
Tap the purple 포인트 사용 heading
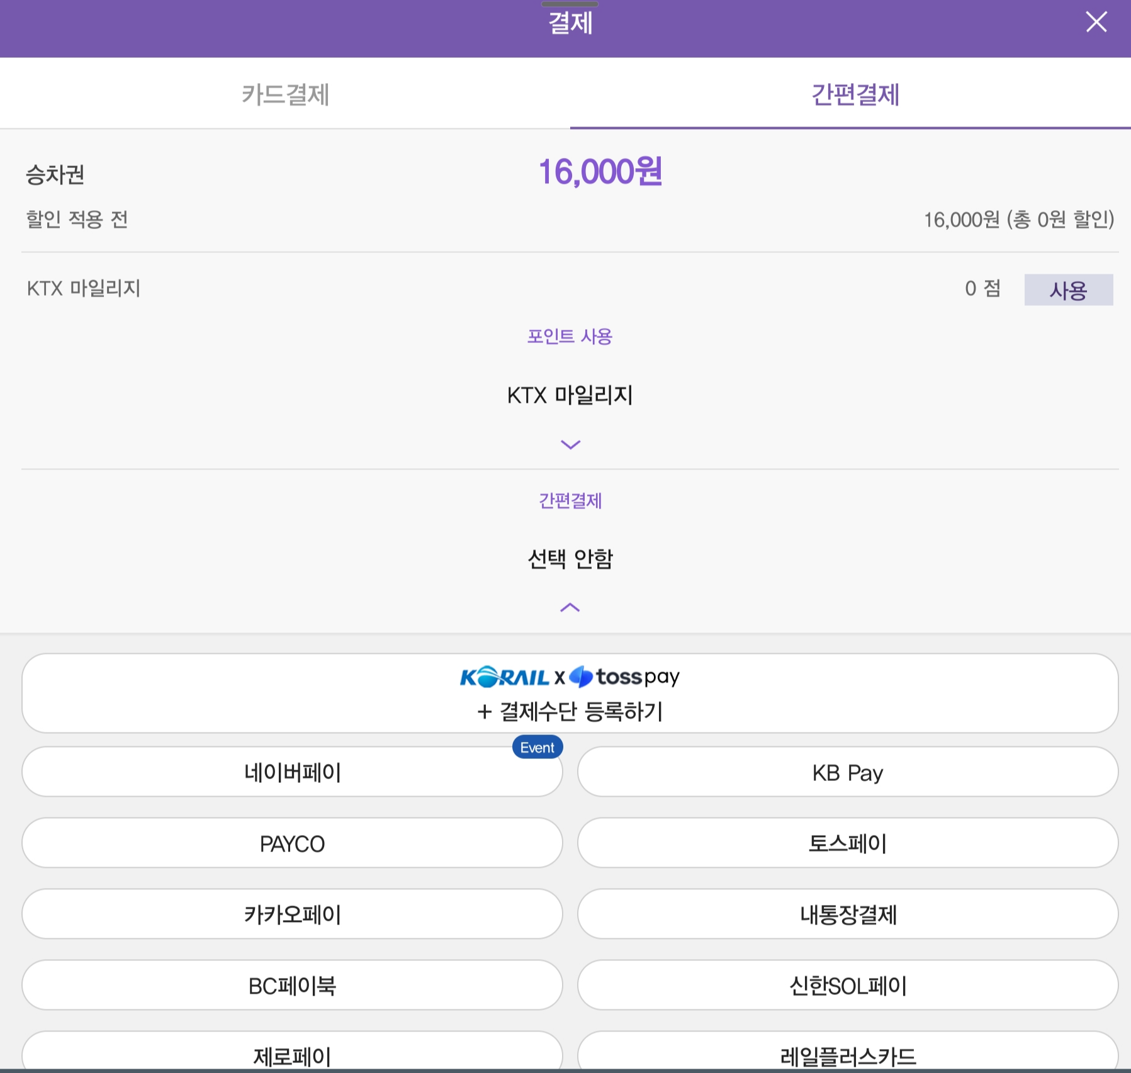(x=570, y=337)
